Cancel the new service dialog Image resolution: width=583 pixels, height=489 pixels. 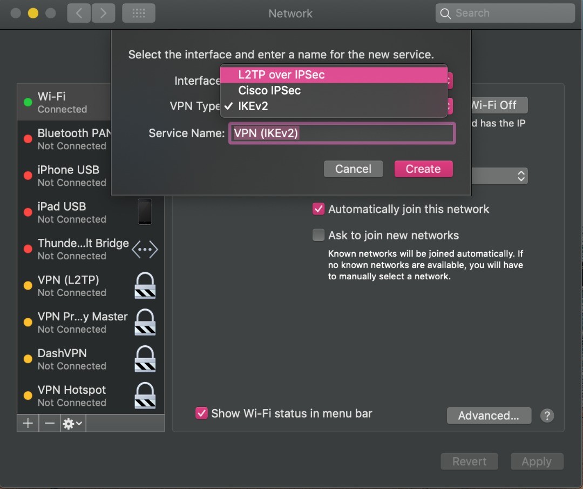pos(353,169)
